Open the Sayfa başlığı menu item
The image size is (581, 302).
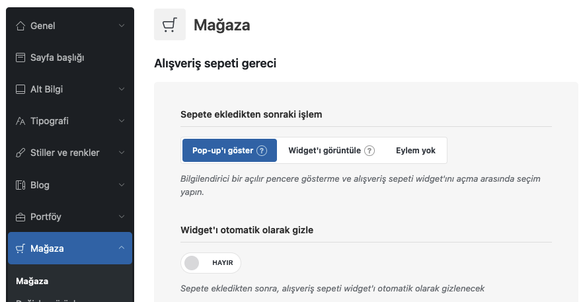70,57
